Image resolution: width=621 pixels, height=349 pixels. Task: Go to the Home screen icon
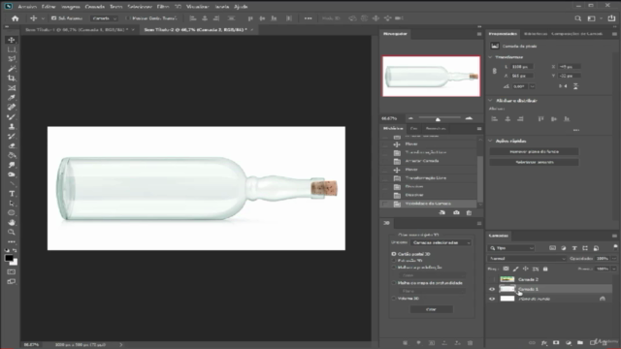[16, 18]
